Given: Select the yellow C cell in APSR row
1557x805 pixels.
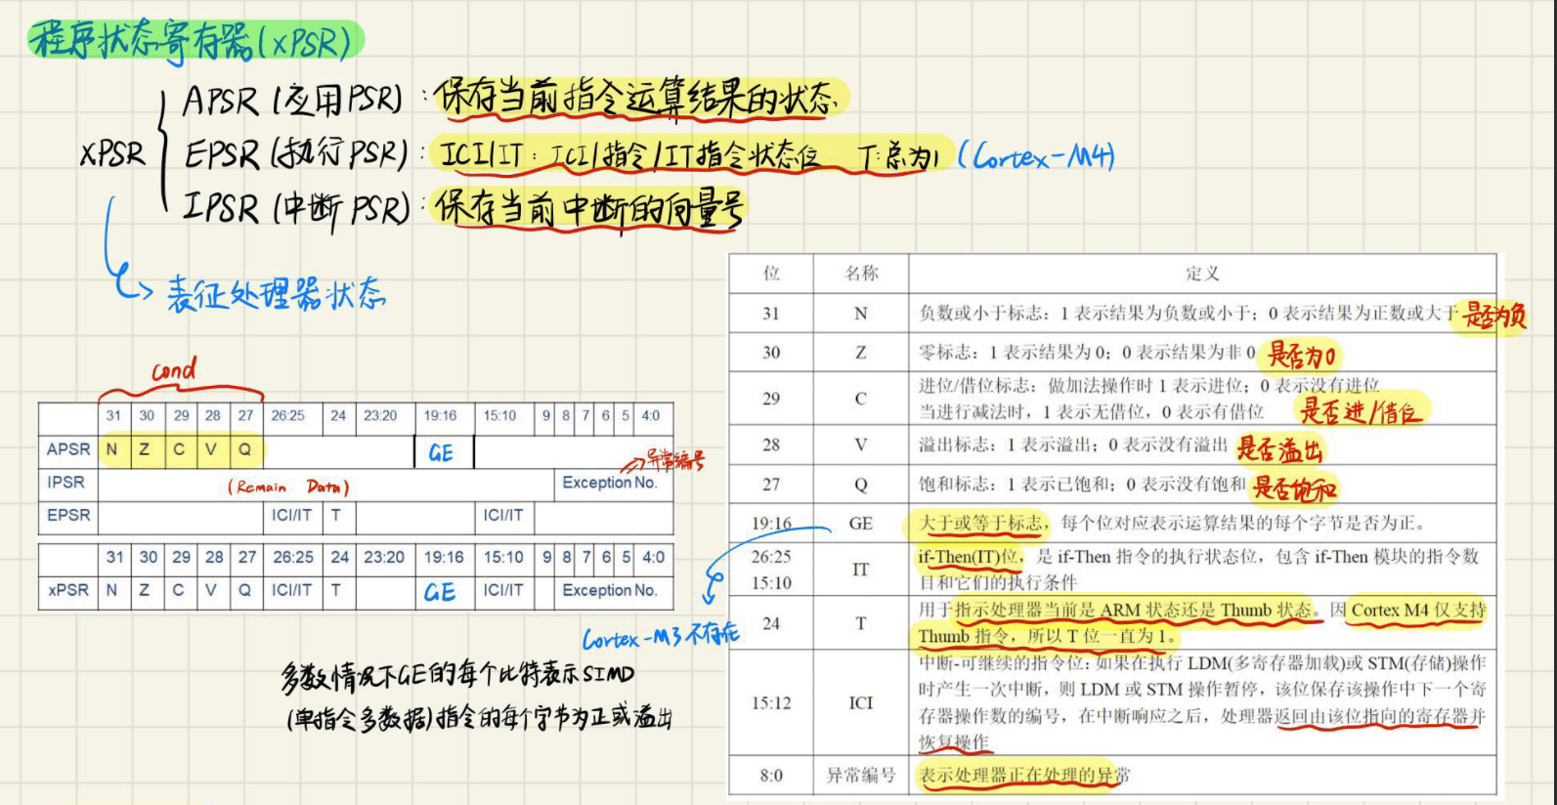Looking at the screenshot, I should click(179, 449).
